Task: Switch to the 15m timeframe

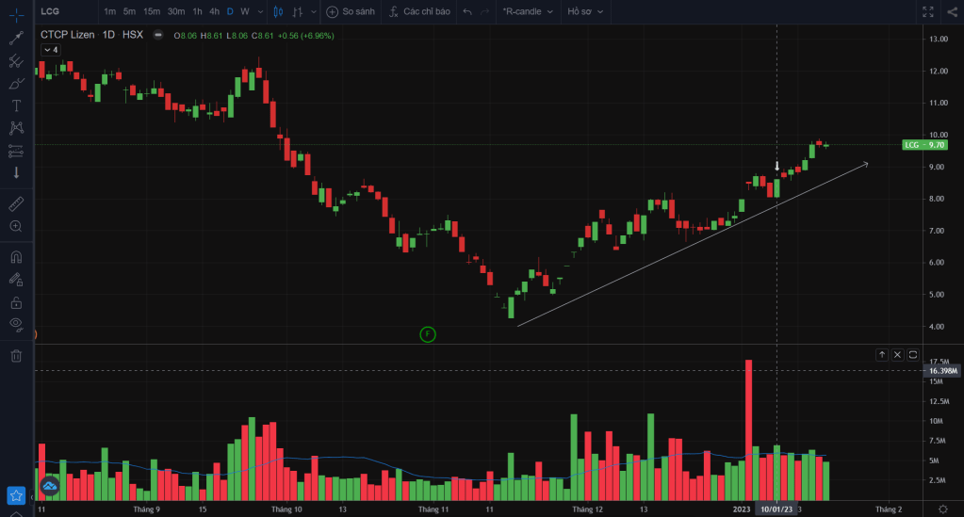Action: 152,11
